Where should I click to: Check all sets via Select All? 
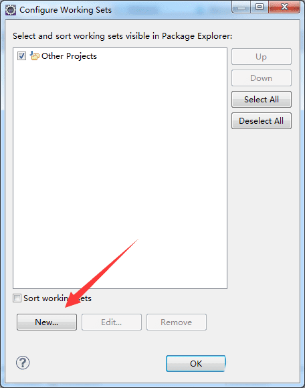pyautogui.click(x=262, y=100)
